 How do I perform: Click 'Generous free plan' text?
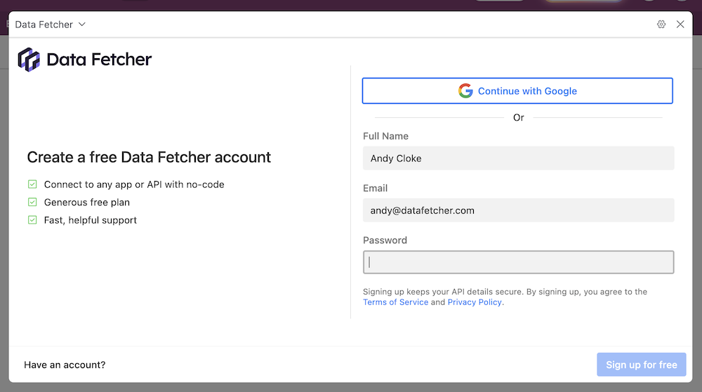[x=87, y=202]
